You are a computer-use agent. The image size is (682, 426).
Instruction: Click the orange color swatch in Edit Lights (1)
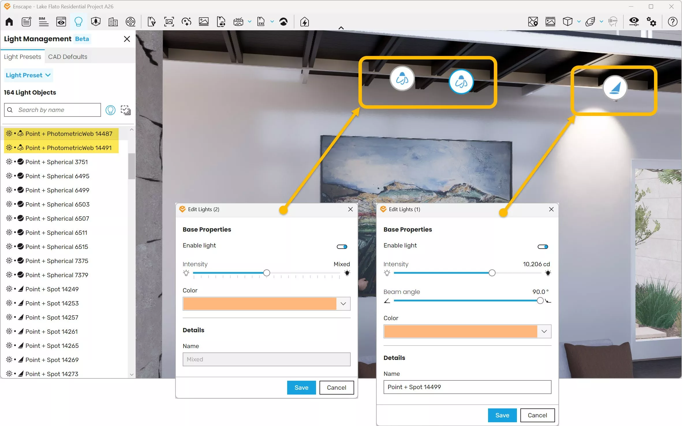point(461,331)
